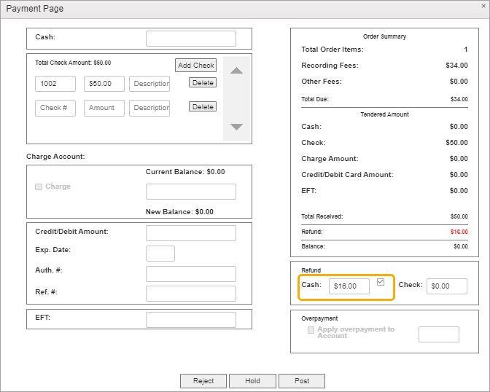Focus the Cash amount field
This screenshot has width=490, height=392.
[x=190, y=39]
